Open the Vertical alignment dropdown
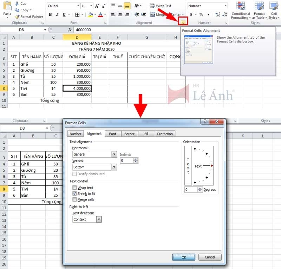 coord(114,167)
